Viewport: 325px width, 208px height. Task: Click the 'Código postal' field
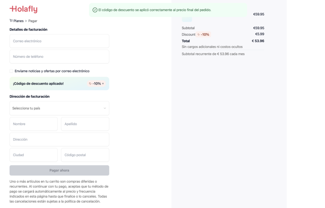[85, 155]
